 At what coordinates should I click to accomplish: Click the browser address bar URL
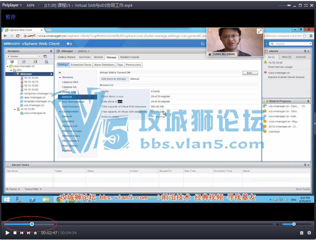(117, 36)
